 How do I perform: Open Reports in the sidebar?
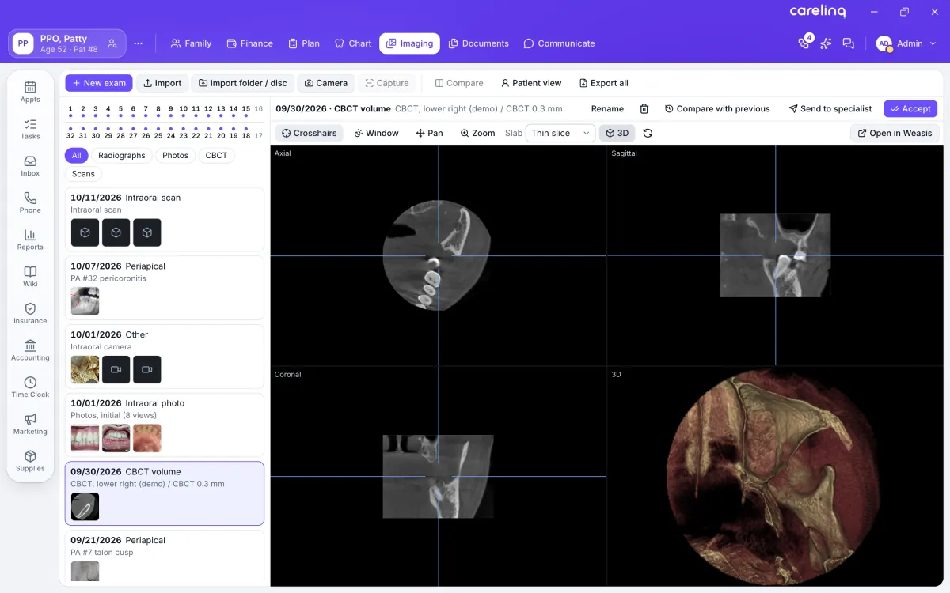[x=30, y=240]
